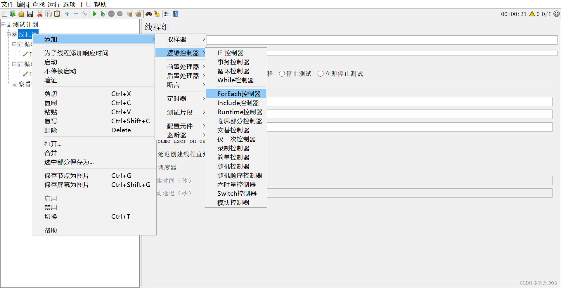Click 验证 in the context menu
Viewport: 561px width, 288px height.
pos(94,80)
